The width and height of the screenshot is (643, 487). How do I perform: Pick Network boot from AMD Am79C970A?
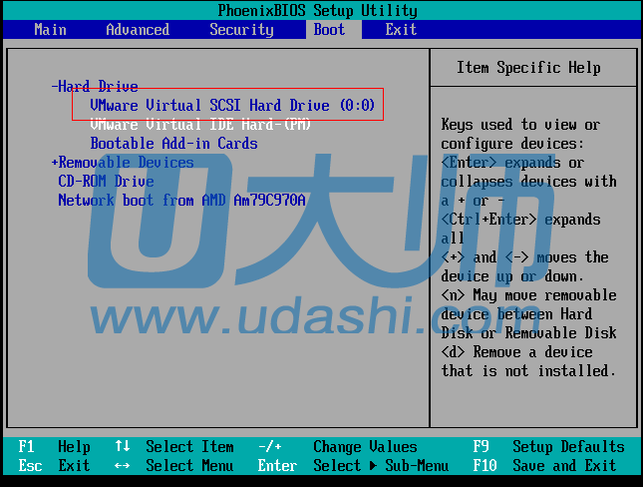point(181,201)
